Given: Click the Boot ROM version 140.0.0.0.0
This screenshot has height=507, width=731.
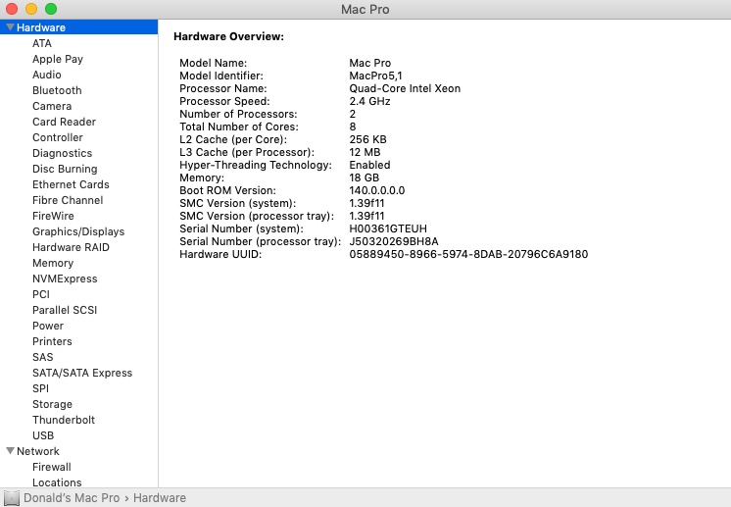Looking at the screenshot, I should [x=377, y=190].
